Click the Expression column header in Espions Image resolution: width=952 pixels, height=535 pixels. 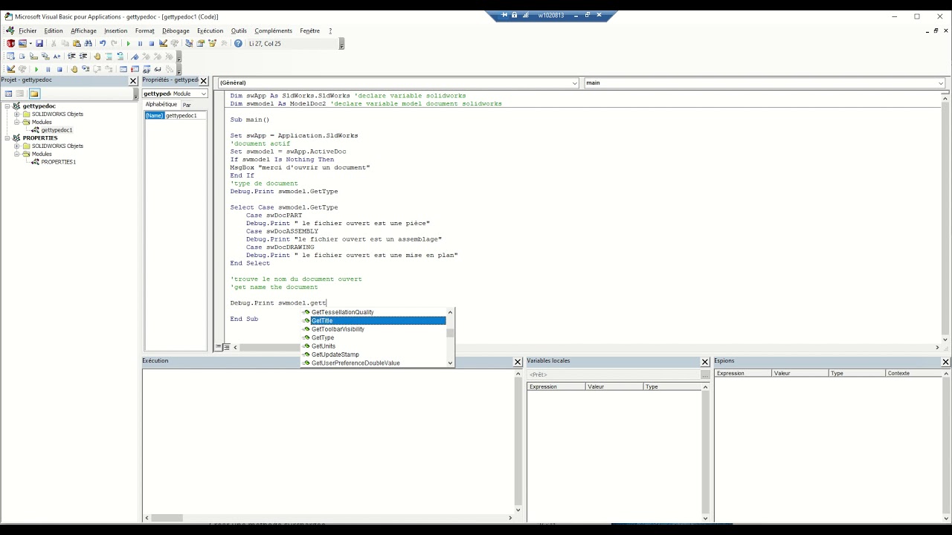coord(743,373)
